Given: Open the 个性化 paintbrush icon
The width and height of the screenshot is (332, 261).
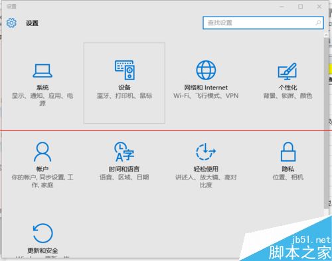Looking at the screenshot, I should pos(288,71).
